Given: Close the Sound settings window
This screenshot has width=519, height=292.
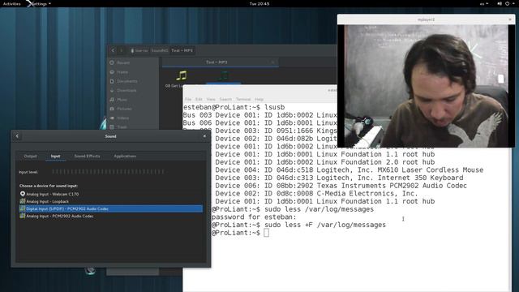Looking at the screenshot, I should pos(204,136).
